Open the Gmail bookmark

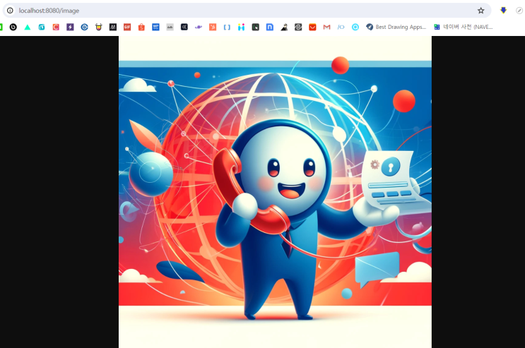click(x=326, y=27)
